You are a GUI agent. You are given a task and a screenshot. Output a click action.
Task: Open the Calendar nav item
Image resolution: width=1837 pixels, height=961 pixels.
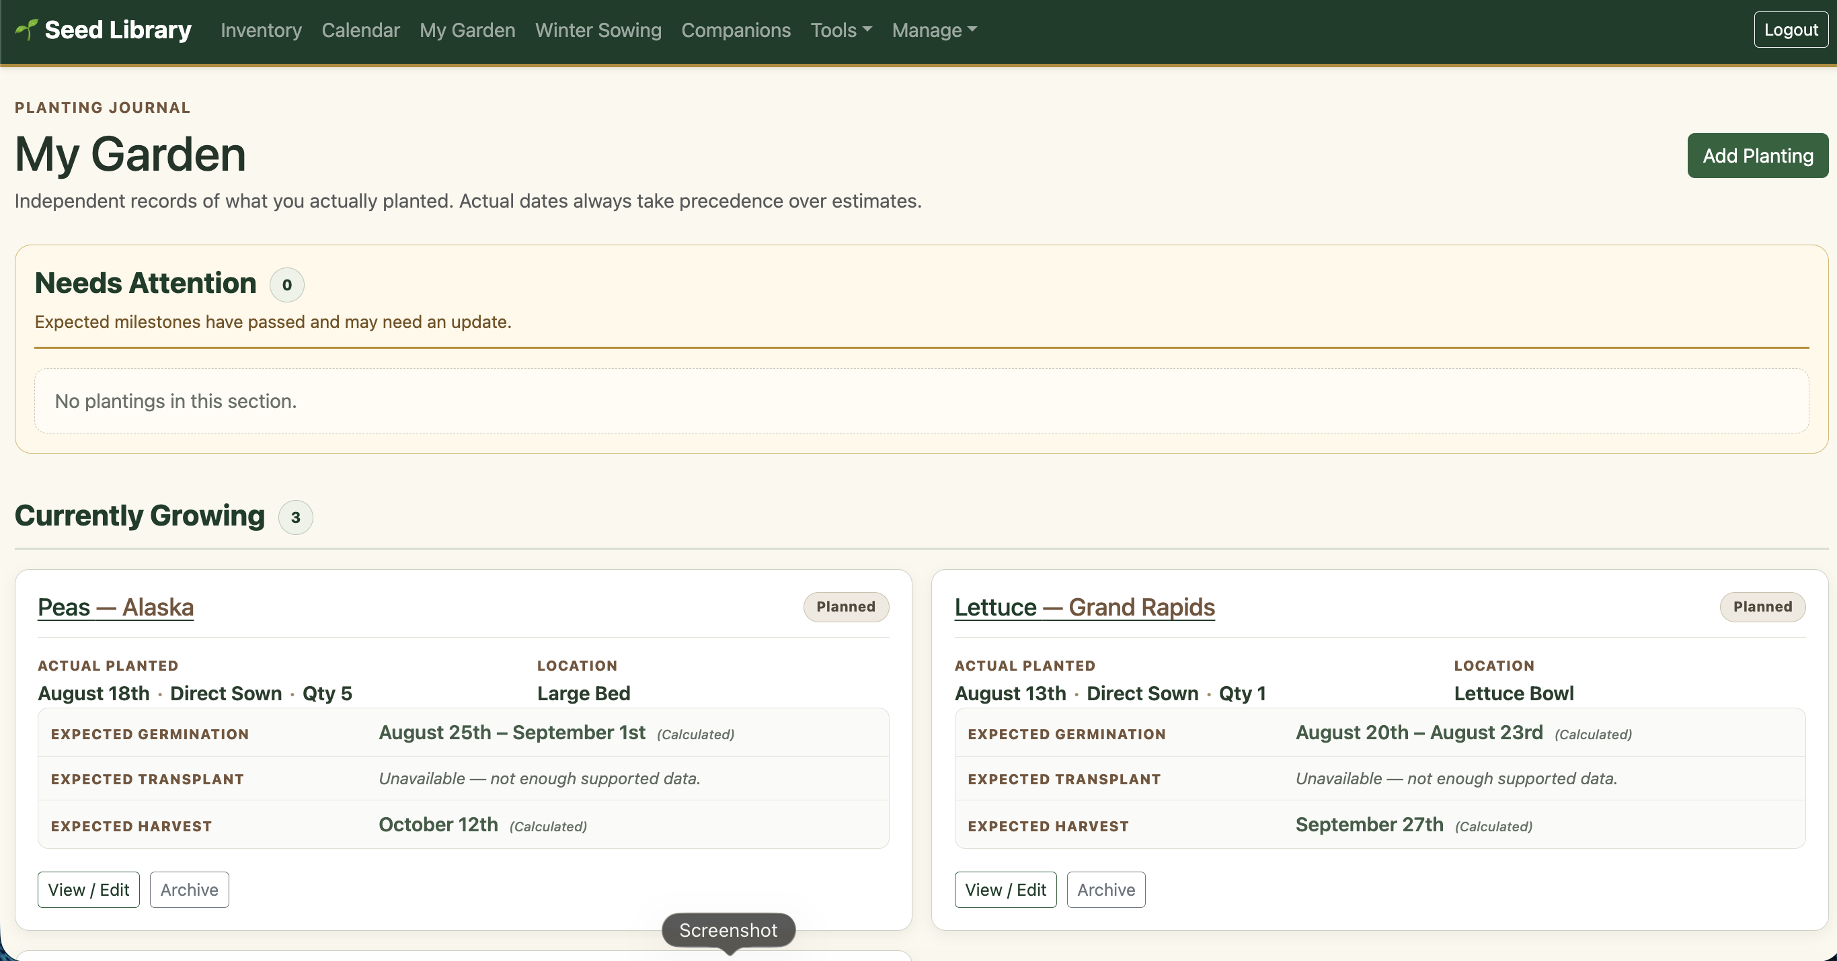tap(360, 30)
